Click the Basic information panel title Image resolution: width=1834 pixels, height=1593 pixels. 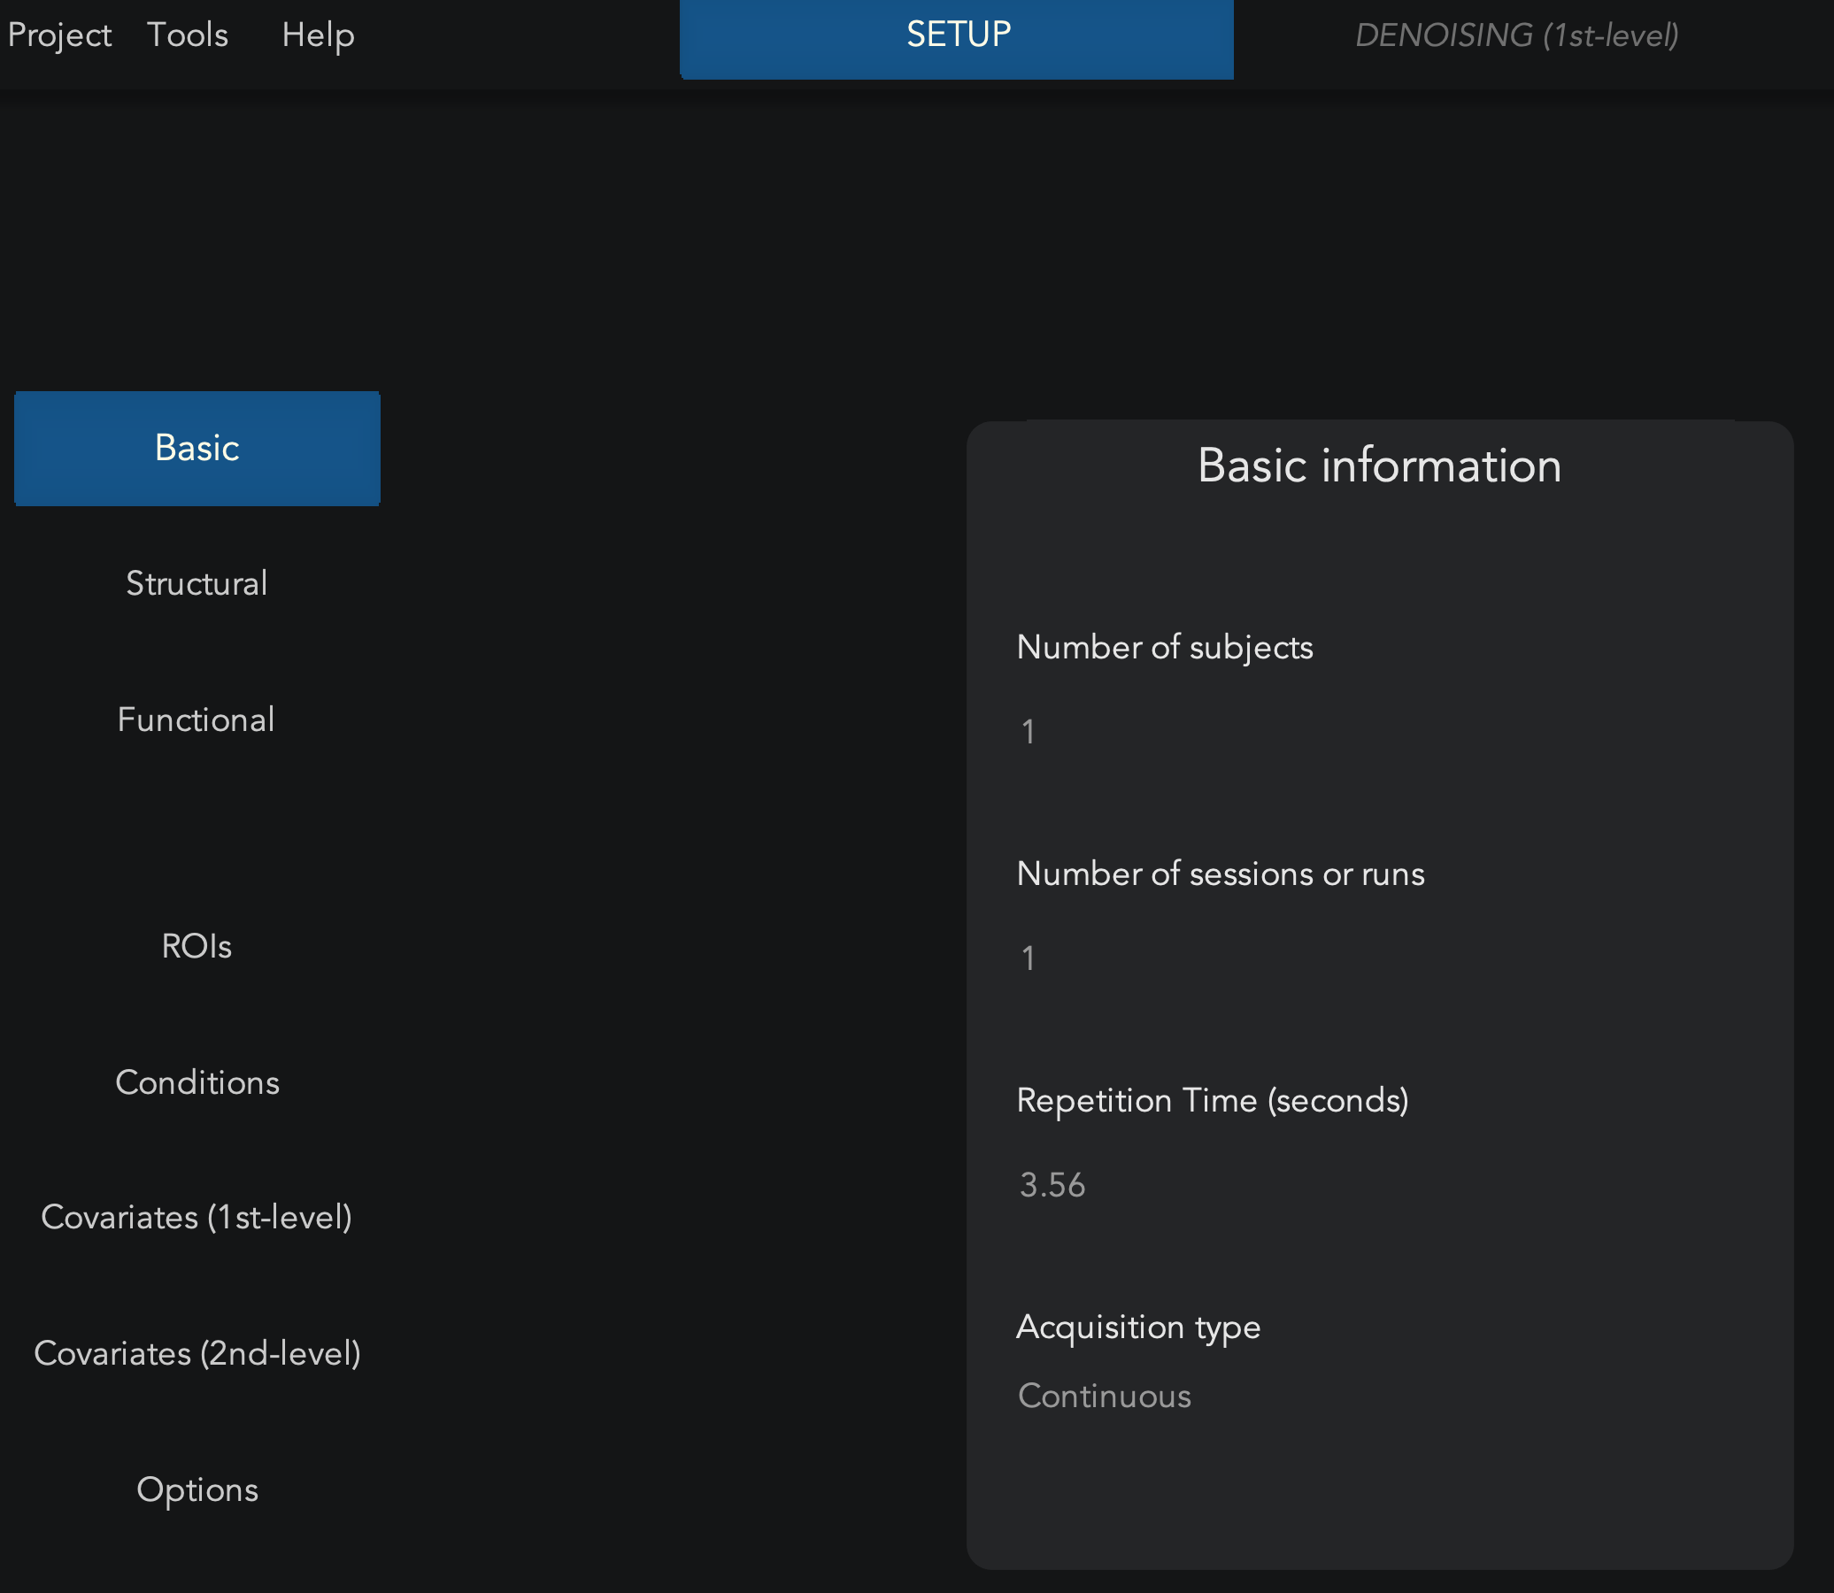[1380, 465]
